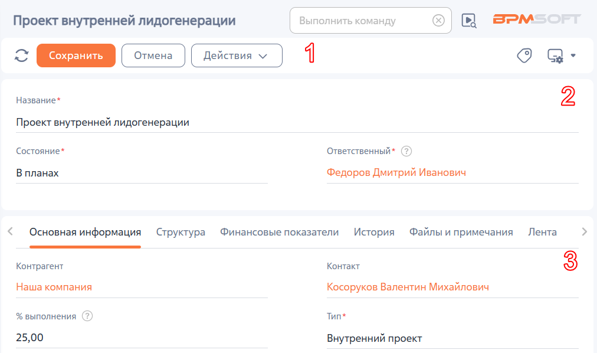
Task: Open the process run icon beside the command field
Action: (468, 21)
